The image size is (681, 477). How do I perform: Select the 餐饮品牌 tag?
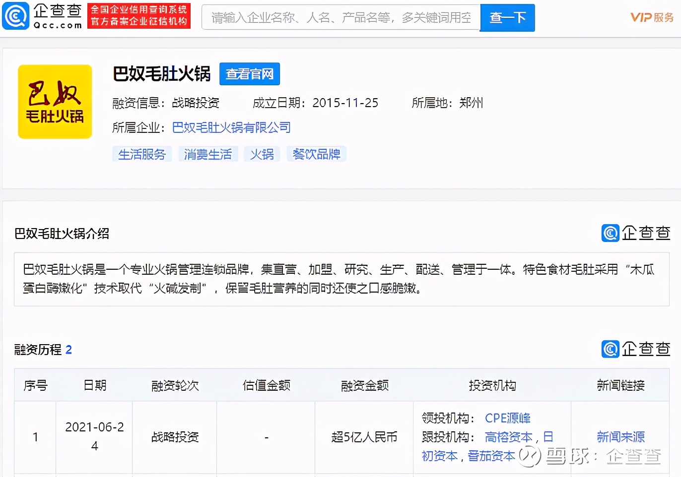click(x=316, y=154)
